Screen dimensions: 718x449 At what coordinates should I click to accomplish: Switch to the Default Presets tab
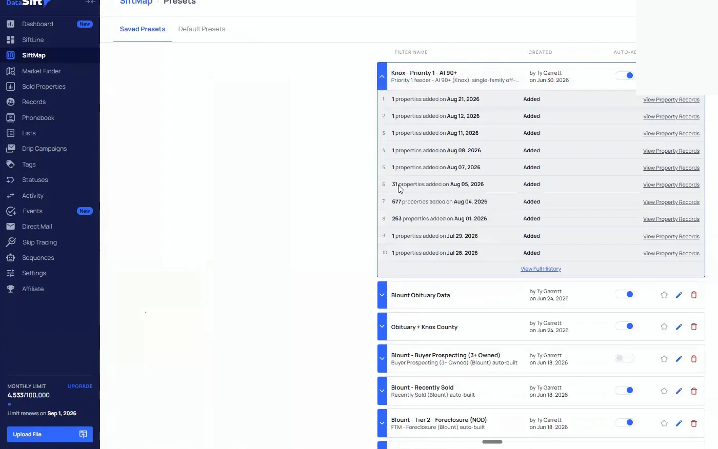point(202,29)
